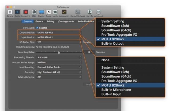
Task: Open the Display preferences icon
Action: 41,12
